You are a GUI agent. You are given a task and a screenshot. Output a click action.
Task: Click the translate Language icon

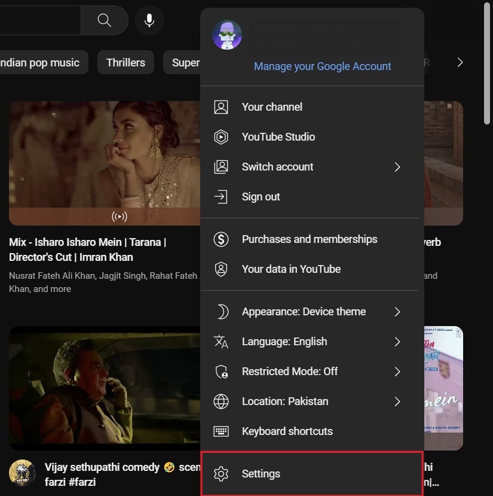tap(221, 342)
